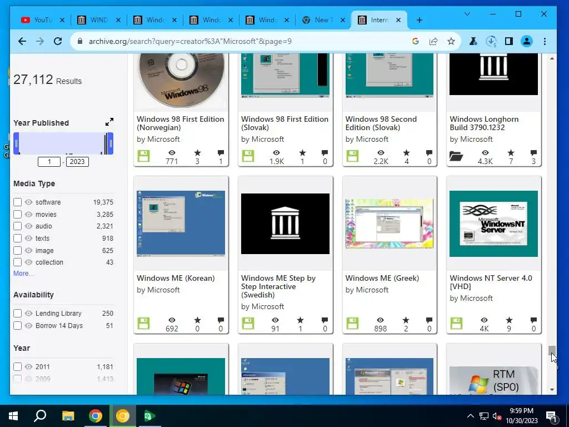The image size is (569, 427).
Task: Open Chrome downloads icon
Action: pyautogui.click(x=491, y=41)
